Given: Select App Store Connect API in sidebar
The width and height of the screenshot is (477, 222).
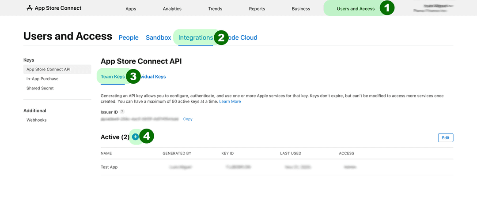Looking at the screenshot, I should click(x=57, y=69).
